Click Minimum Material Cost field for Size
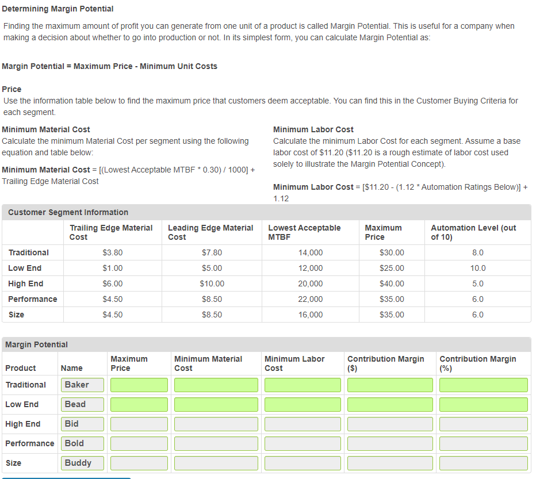This screenshot has width=536, height=479. coord(216,463)
